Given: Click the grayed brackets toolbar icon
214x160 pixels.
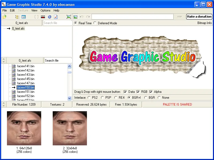Looking at the screenshot, I should click(x=36, y=17).
